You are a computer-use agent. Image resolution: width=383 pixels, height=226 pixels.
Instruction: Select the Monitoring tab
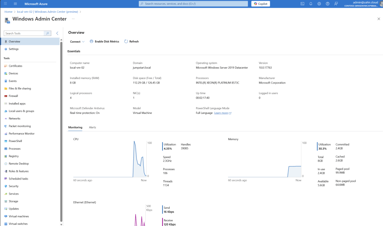pyautogui.click(x=75, y=127)
